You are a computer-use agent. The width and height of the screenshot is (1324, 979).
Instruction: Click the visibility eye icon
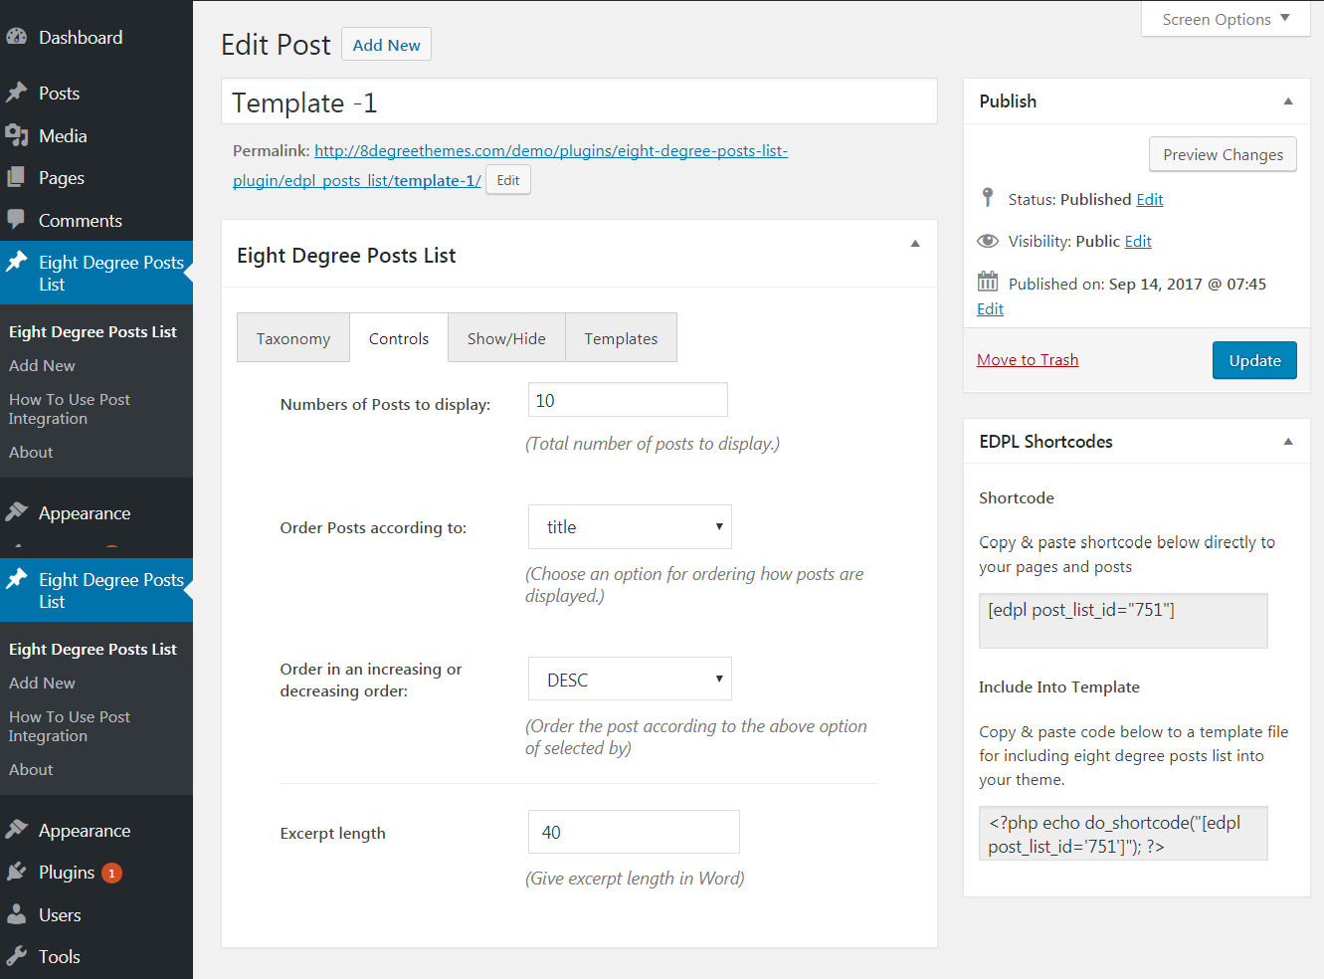(988, 241)
